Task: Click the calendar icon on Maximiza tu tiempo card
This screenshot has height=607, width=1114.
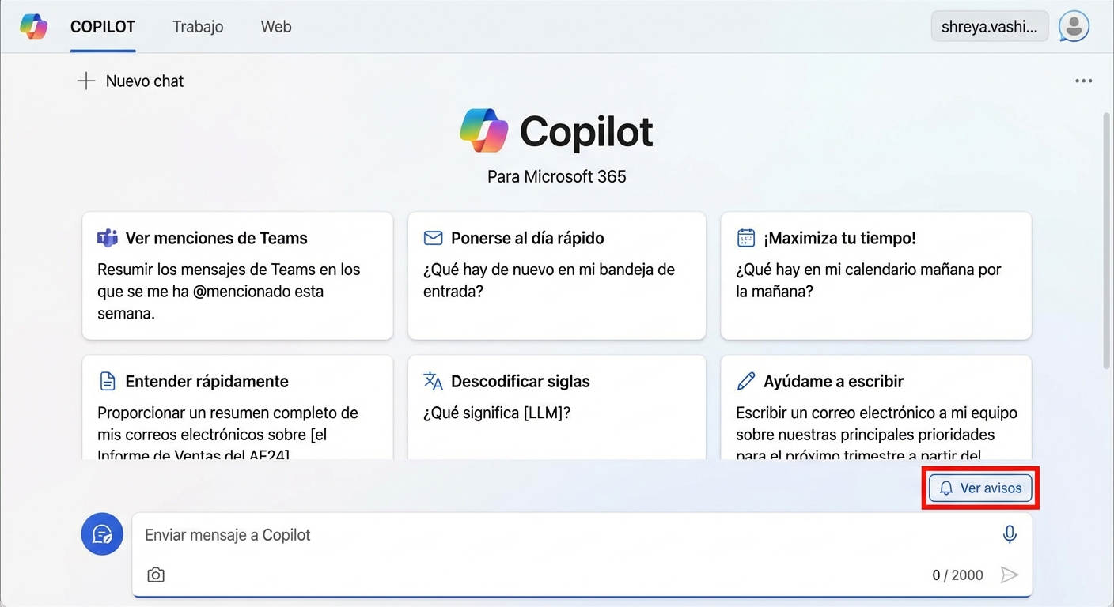Action: pyautogui.click(x=745, y=237)
